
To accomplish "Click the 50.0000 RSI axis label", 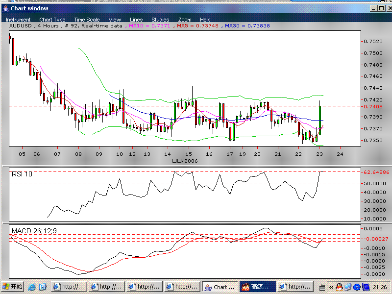I will tap(374, 183).
